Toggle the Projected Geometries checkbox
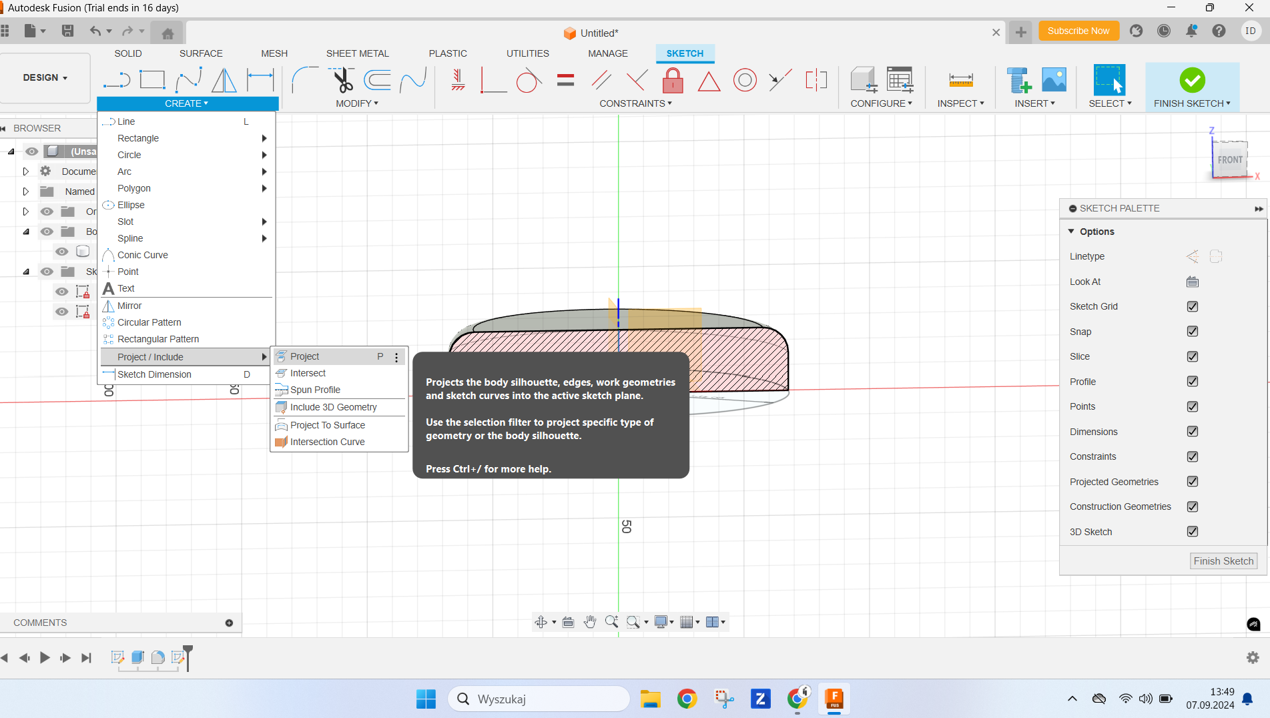 [1193, 482]
